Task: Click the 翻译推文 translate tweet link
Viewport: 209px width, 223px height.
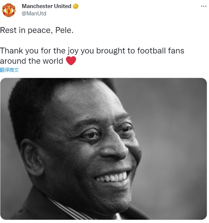Action: click(x=10, y=70)
